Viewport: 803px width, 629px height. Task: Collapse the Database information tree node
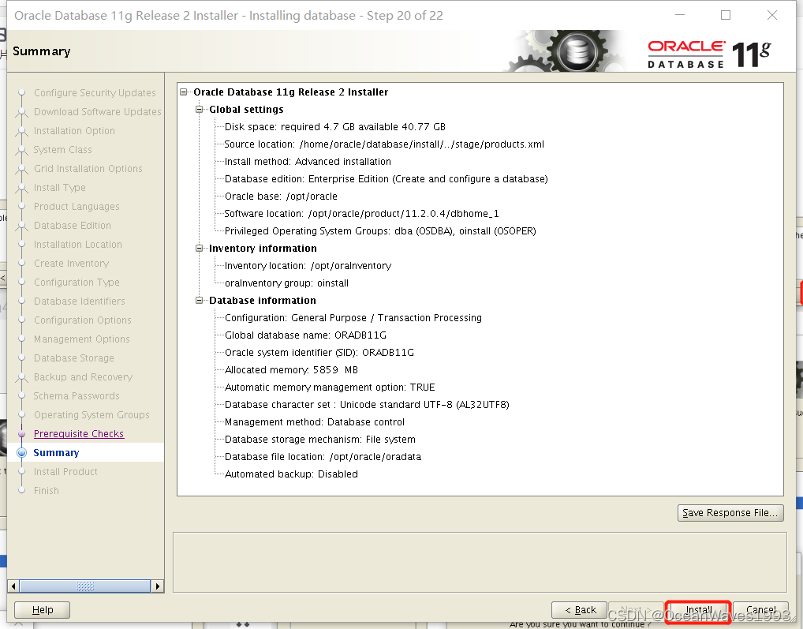(200, 301)
